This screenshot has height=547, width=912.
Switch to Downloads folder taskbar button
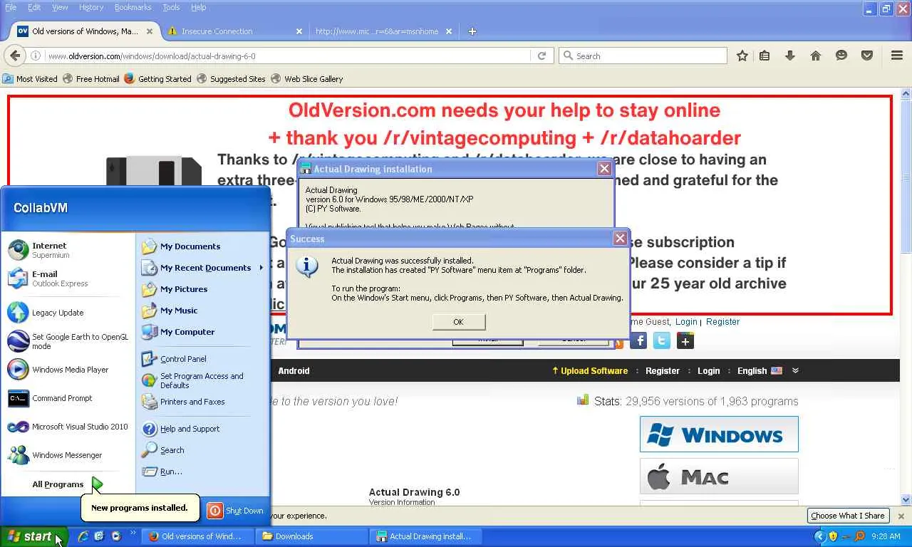coord(312,536)
